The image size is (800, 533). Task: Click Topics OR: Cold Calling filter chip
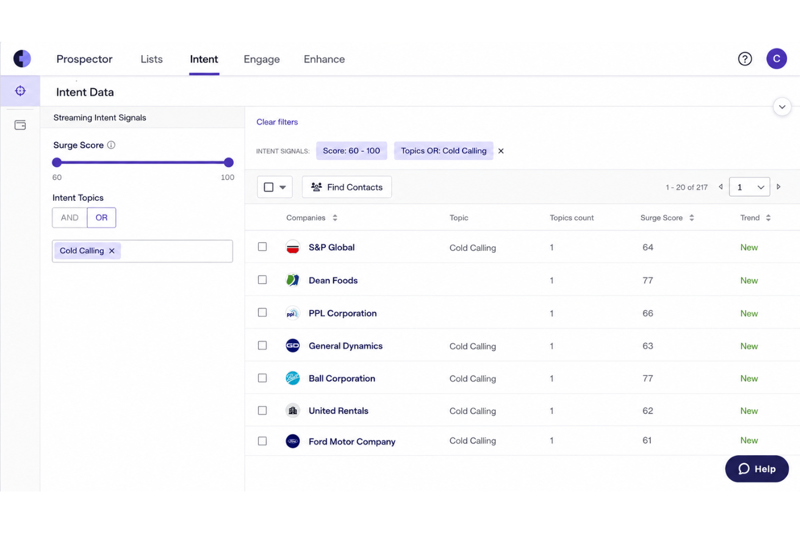(444, 151)
